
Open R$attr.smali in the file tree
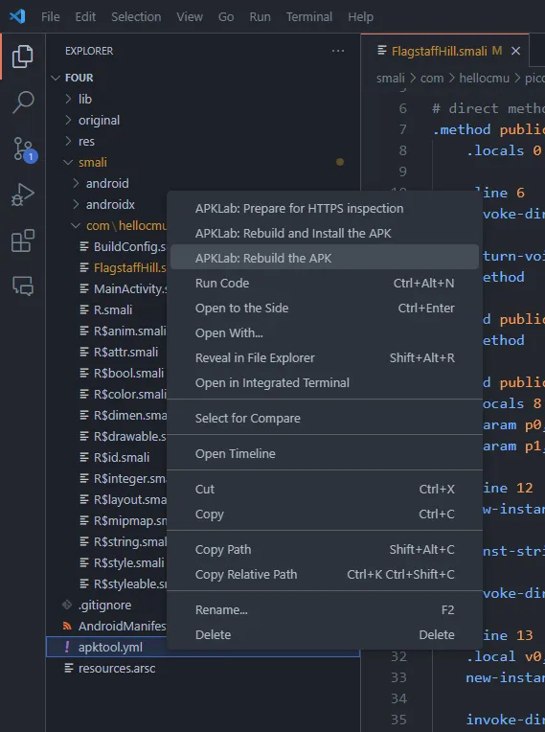coord(125,352)
